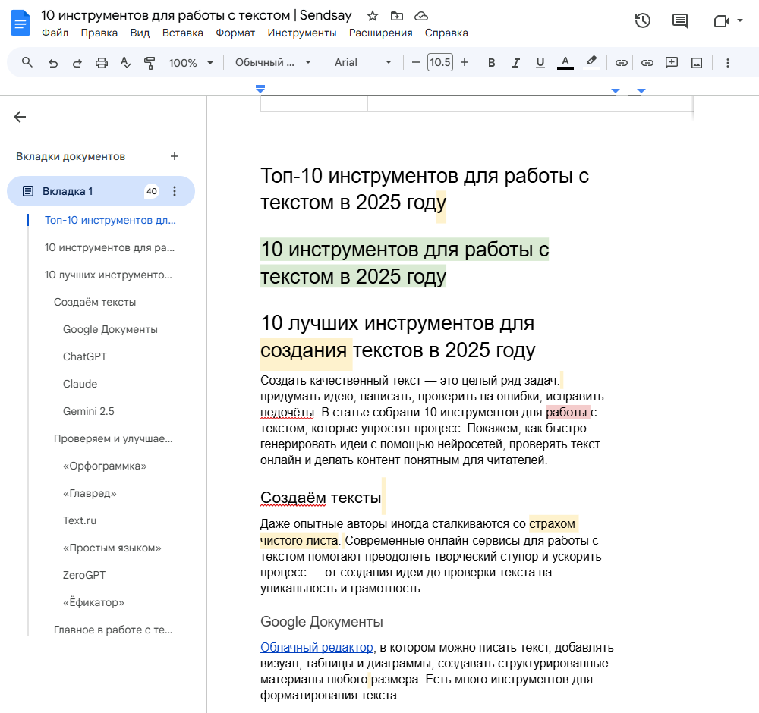
Task: Open the Arial font dropdown
Action: pyautogui.click(x=363, y=62)
